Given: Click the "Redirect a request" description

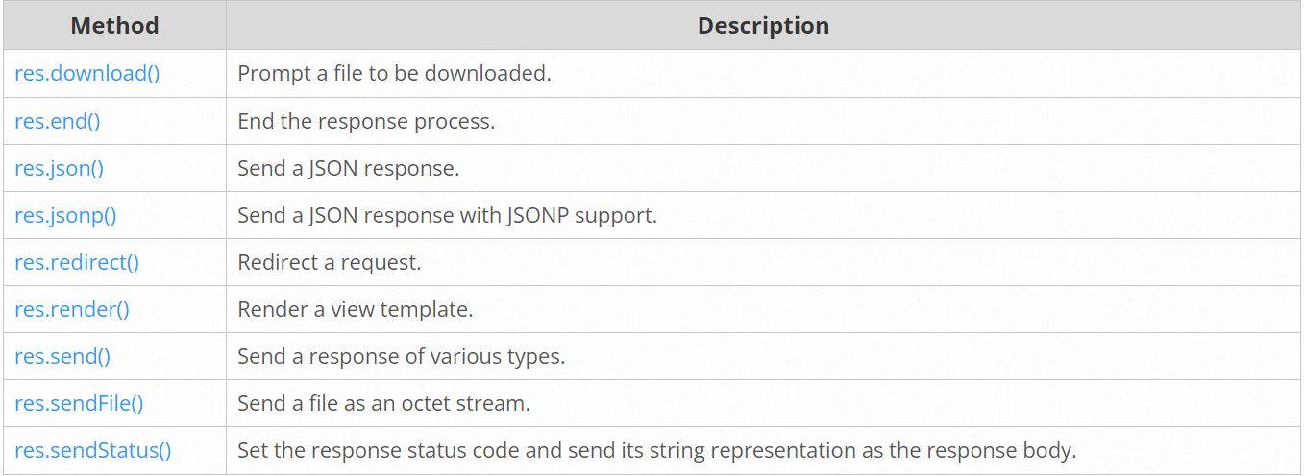Looking at the screenshot, I should (330, 262).
